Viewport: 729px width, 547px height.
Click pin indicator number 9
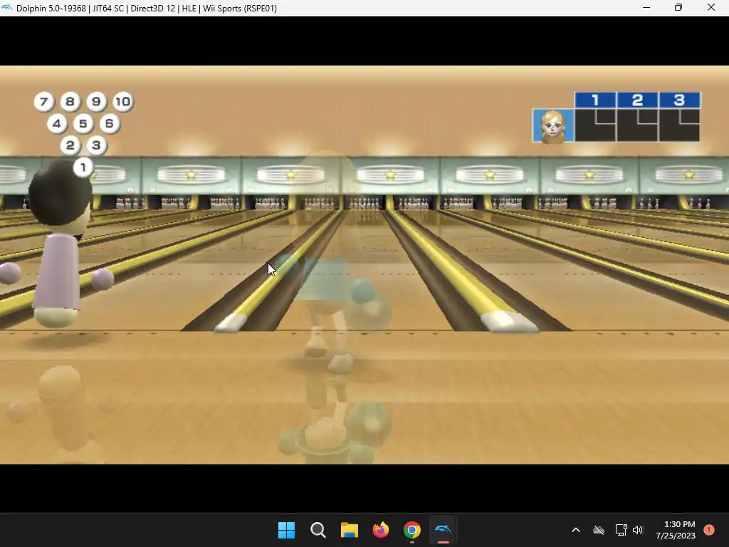[96, 101]
